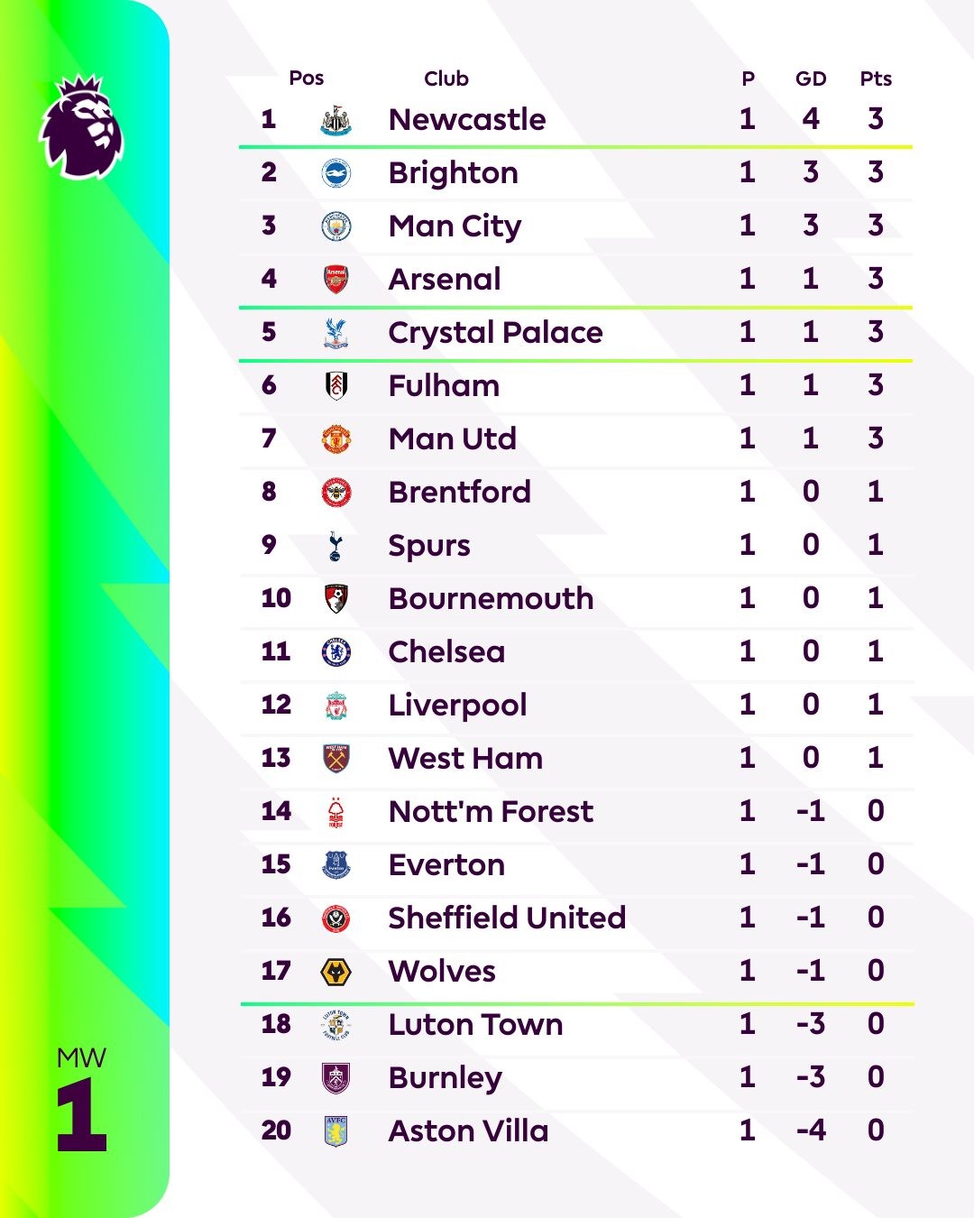Select the Pts column header
The image size is (974, 1218).
pos(875,79)
